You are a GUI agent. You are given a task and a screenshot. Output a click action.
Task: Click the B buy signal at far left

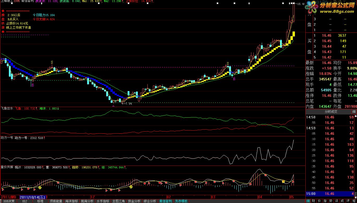tap(33, 85)
